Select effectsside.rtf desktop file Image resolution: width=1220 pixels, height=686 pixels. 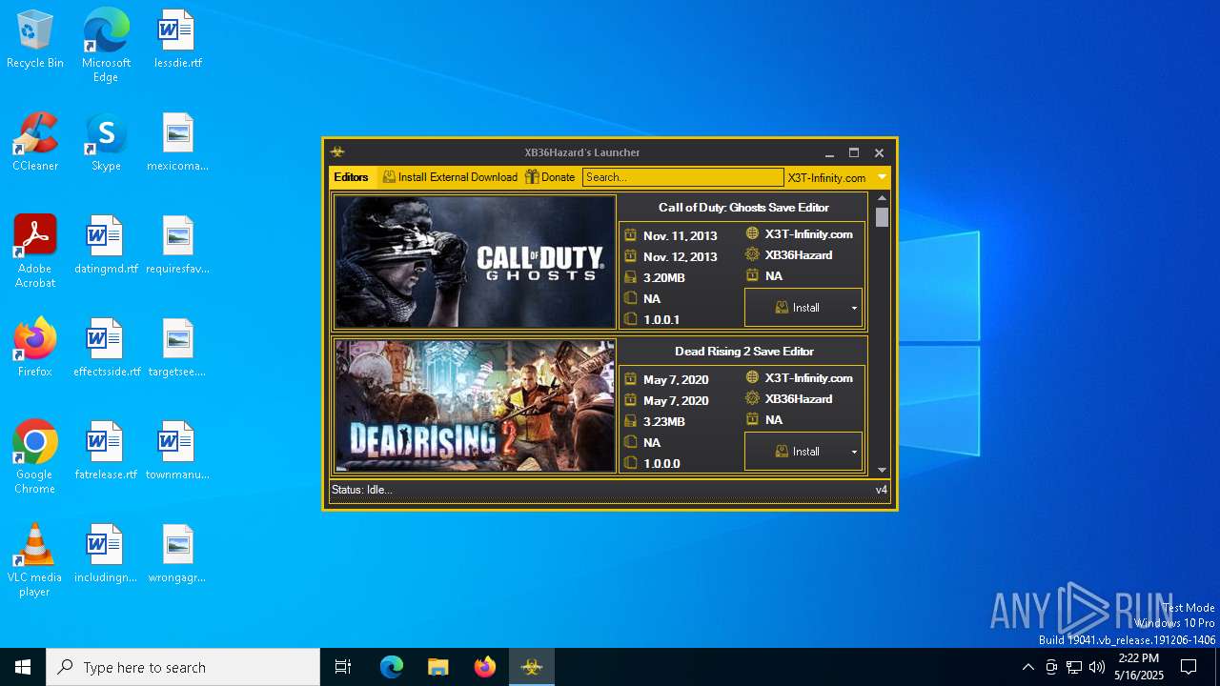[x=106, y=349]
